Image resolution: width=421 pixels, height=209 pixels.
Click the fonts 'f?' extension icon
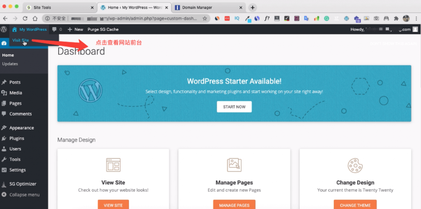click(x=267, y=18)
